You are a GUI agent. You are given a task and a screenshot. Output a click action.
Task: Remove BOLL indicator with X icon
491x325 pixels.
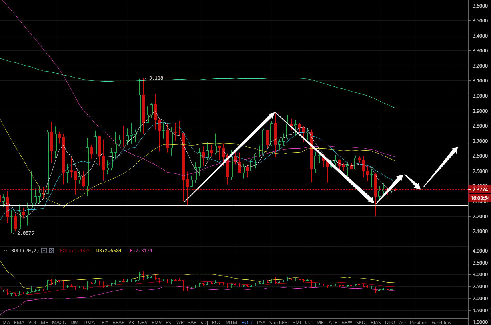51,251
